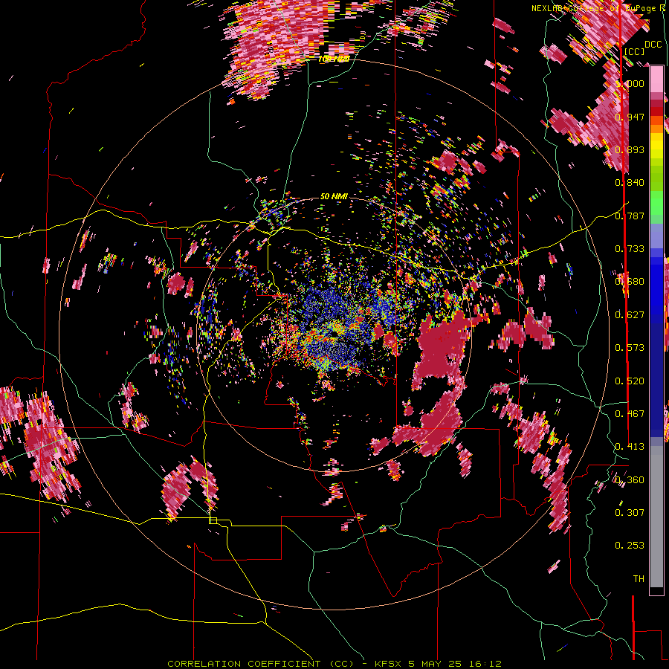The image size is (669, 669).
Task: Click the 0.413 legend value
Action: pyautogui.click(x=630, y=447)
